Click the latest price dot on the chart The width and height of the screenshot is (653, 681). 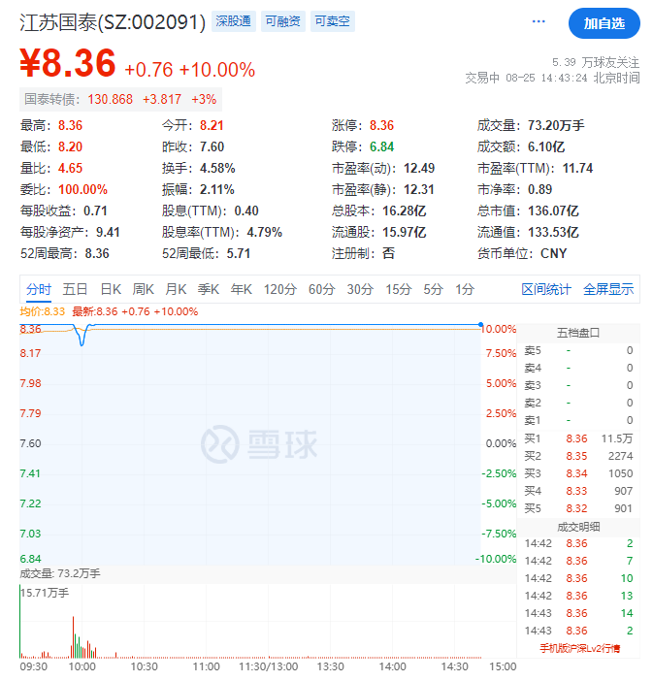(480, 324)
